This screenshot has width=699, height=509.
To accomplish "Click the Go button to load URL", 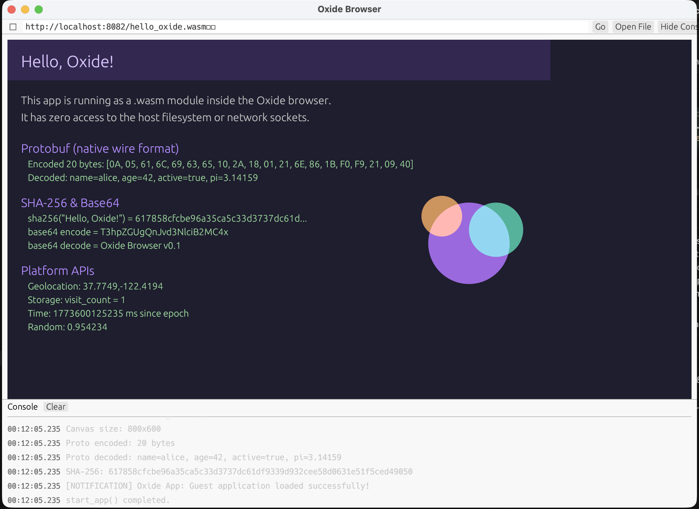I will (600, 26).
